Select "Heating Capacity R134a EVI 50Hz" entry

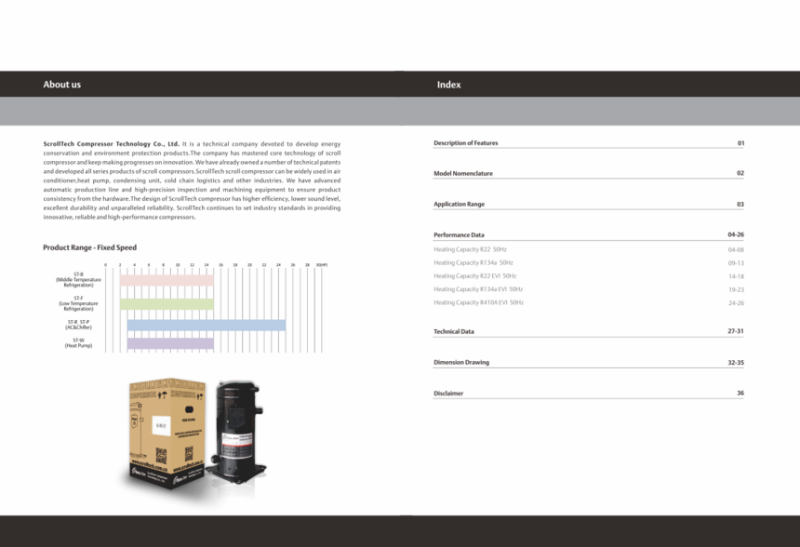[x=478, y=289]
